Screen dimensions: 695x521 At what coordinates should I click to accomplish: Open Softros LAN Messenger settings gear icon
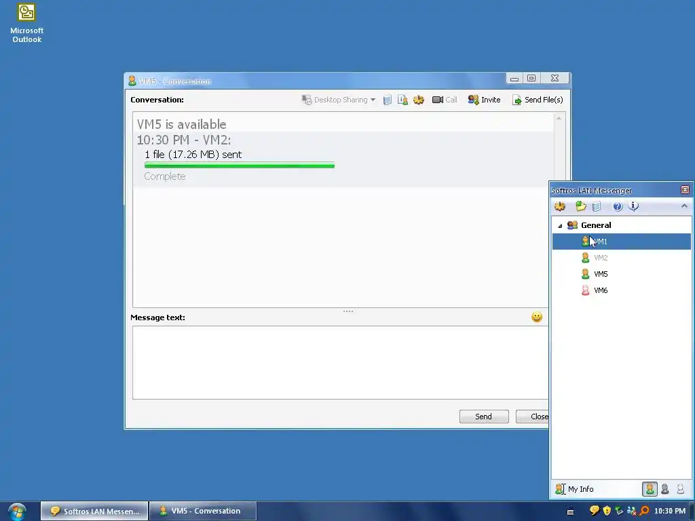(x=560, y=206)
